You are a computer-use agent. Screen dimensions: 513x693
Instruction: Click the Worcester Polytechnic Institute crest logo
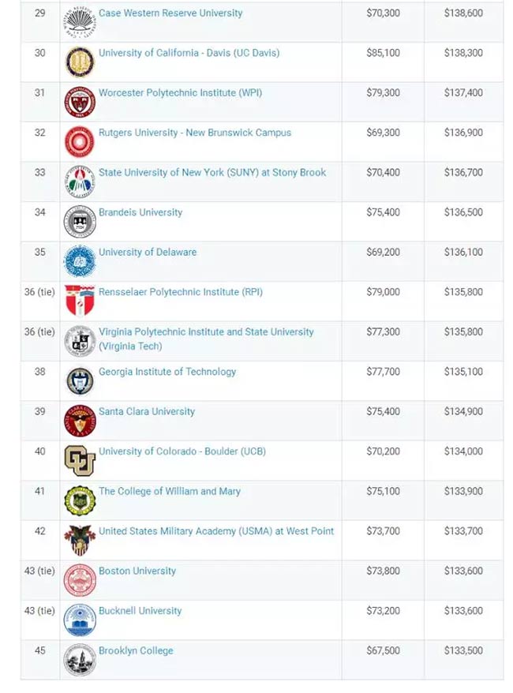[x=80, y=102]
